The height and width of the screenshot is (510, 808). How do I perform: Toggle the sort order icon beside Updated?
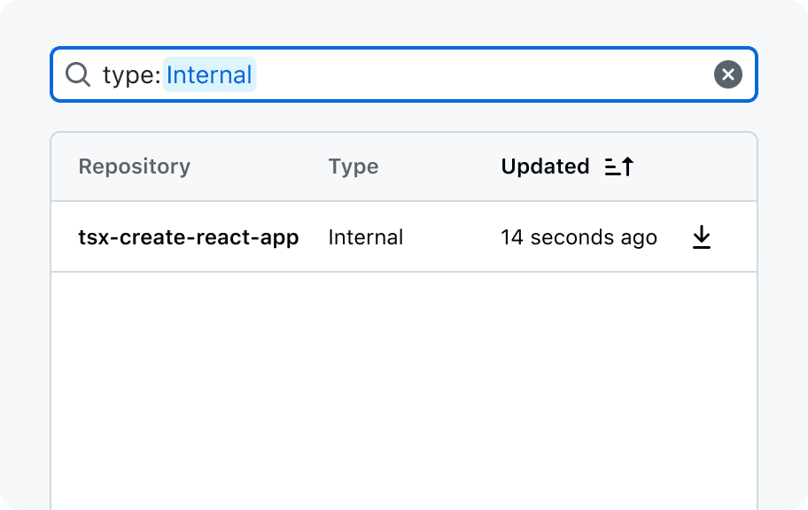click(619, 166)
